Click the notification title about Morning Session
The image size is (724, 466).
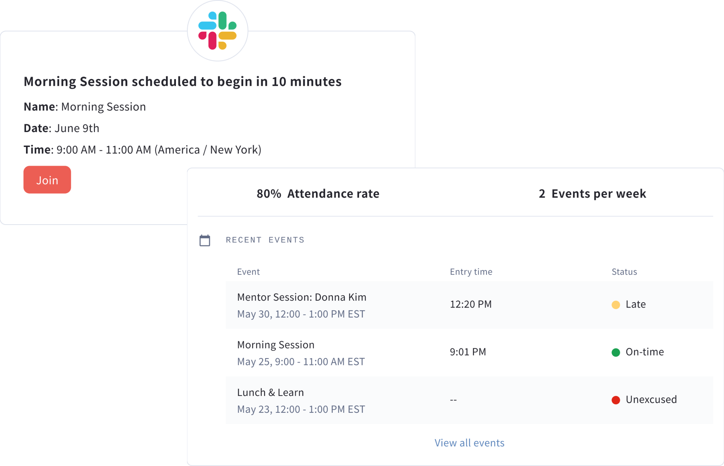pos(182,81)
